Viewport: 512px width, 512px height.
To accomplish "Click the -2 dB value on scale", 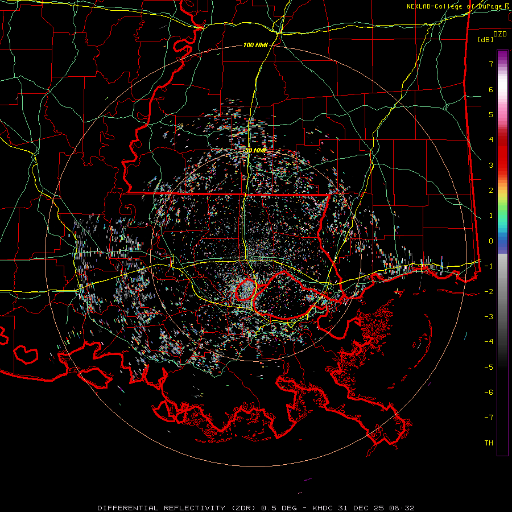I will coord(489,292).
